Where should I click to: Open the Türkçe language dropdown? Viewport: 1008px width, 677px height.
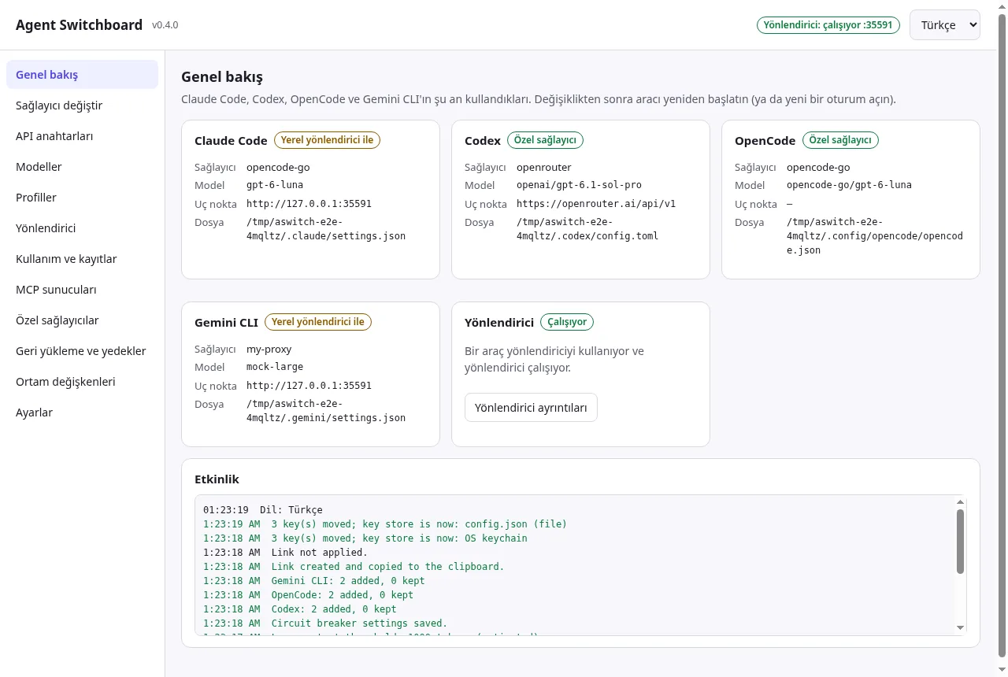click(x=944, y=24)
